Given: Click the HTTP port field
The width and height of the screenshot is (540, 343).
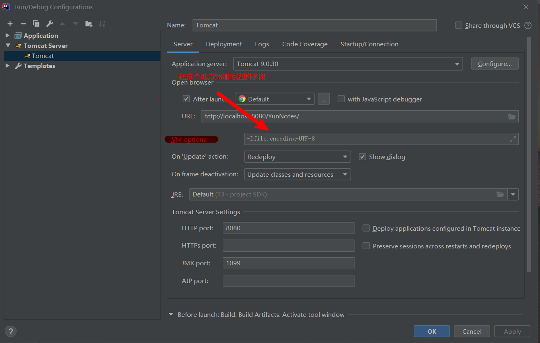Looking at the screenshot, I should (x=288, y=228).
